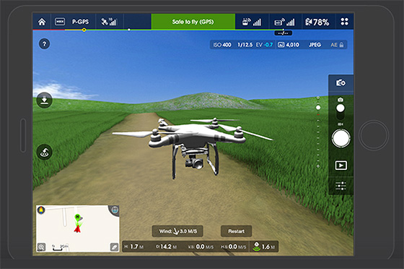
Task: Toggle the AE lock
Action: pyautogui.click(x=337, y=45)
